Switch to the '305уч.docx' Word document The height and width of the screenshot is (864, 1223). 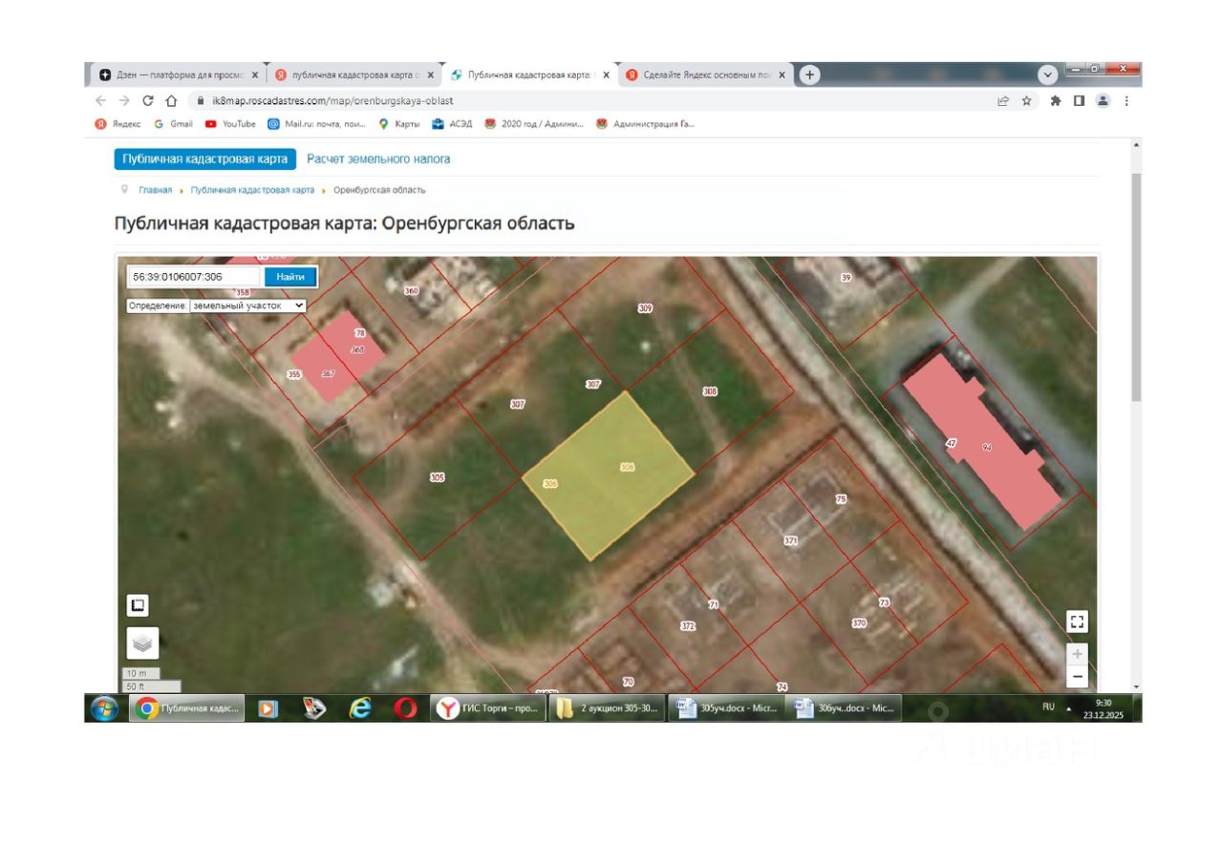point(725,708)
